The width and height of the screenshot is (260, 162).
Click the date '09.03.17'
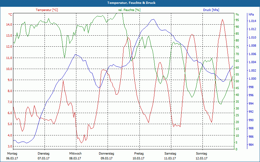point(107,158)
